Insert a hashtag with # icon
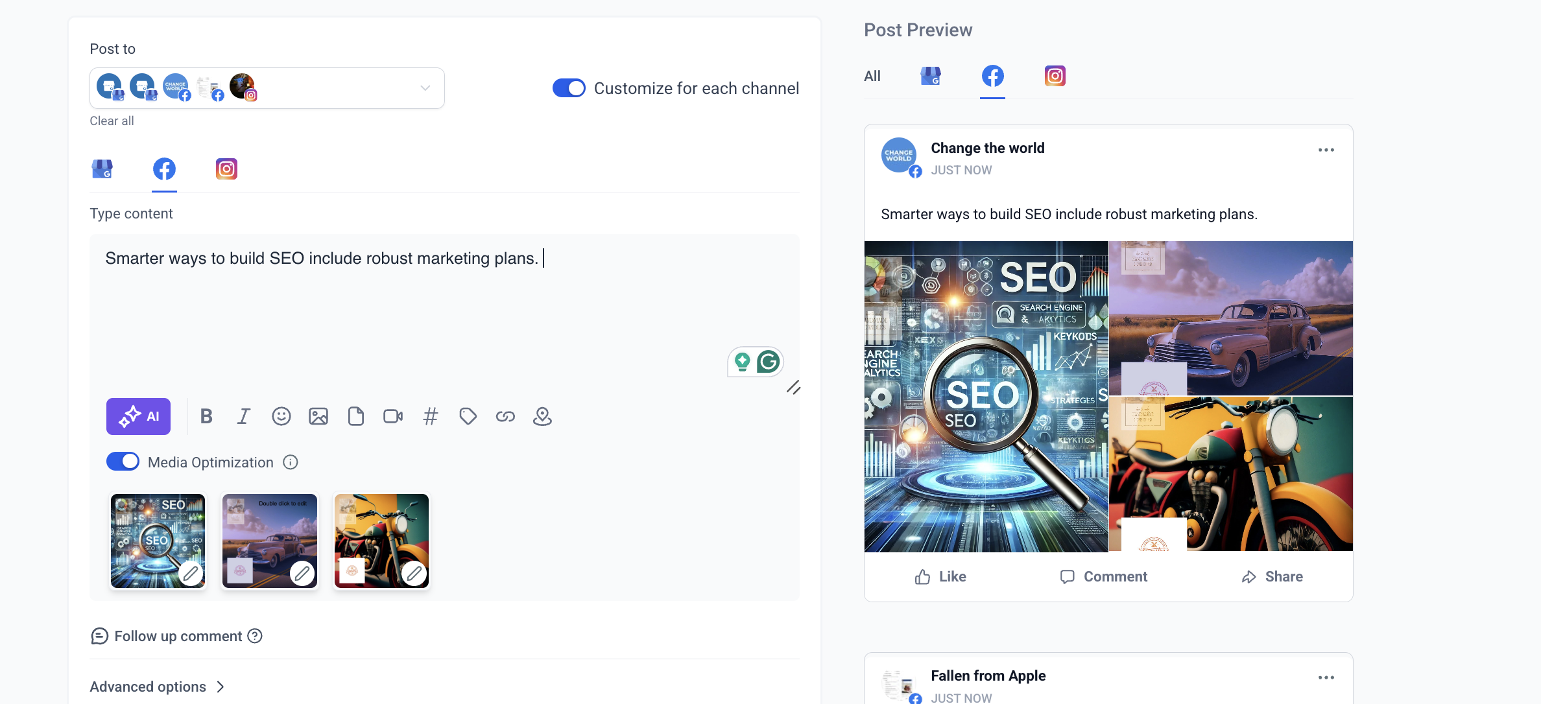 [x=430, y=416]
